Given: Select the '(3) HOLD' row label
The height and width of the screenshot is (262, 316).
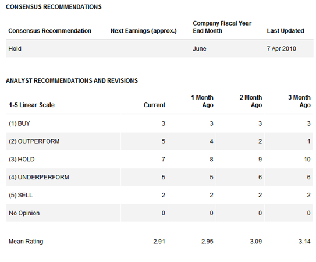Looking at the screenshot, I should pyautogui.click(x=22, y=160).
